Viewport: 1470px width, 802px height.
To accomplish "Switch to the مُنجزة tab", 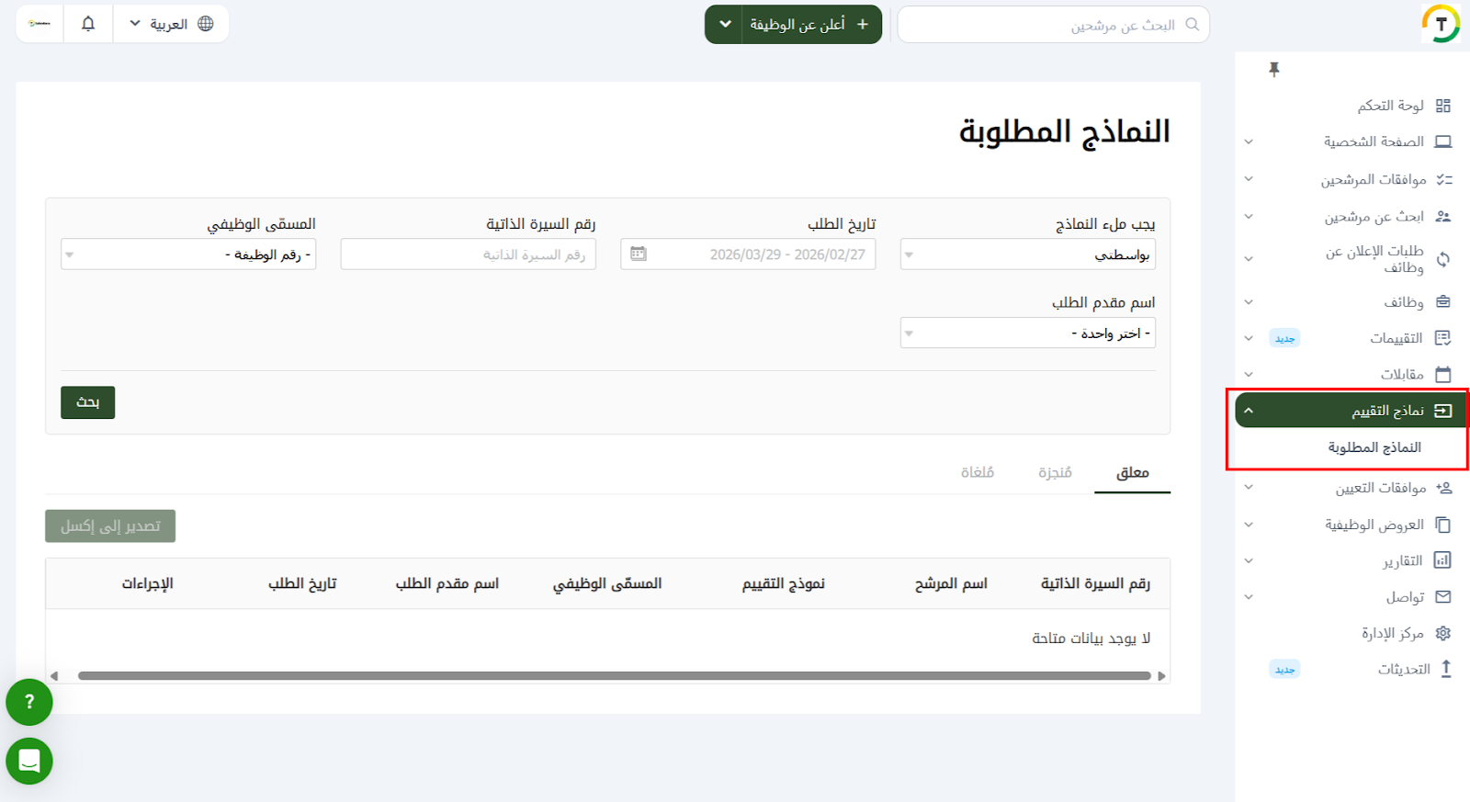I will click(x=1055, y=472).
